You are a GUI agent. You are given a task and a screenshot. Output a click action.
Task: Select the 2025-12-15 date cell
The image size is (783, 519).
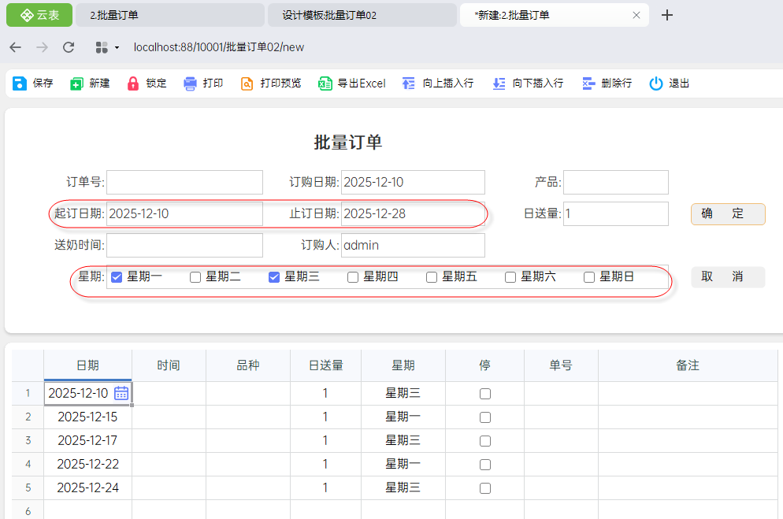pos(88,417)
